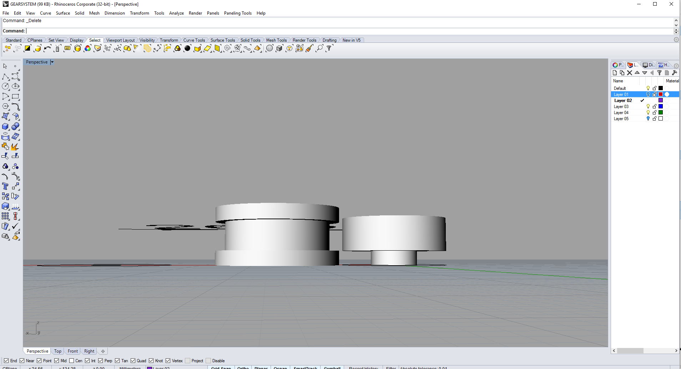
Task: Select the Text object tool in sidebar
Action: 5,186
